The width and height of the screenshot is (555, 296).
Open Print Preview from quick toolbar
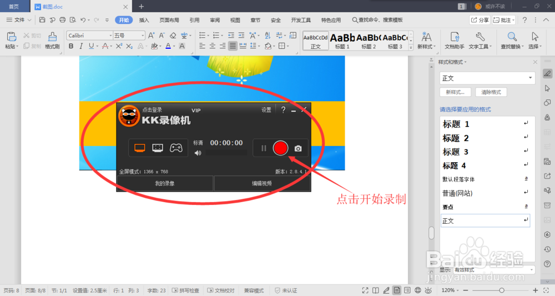pos(73,20)
